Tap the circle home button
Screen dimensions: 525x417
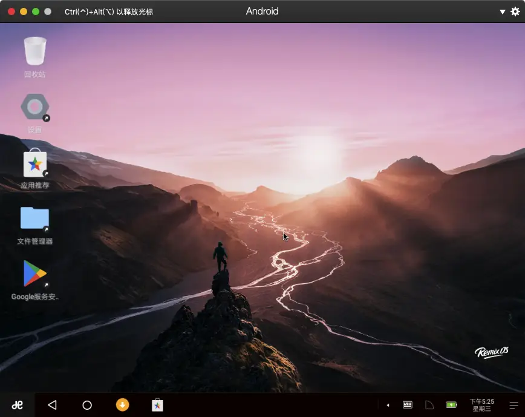point(87,405)
